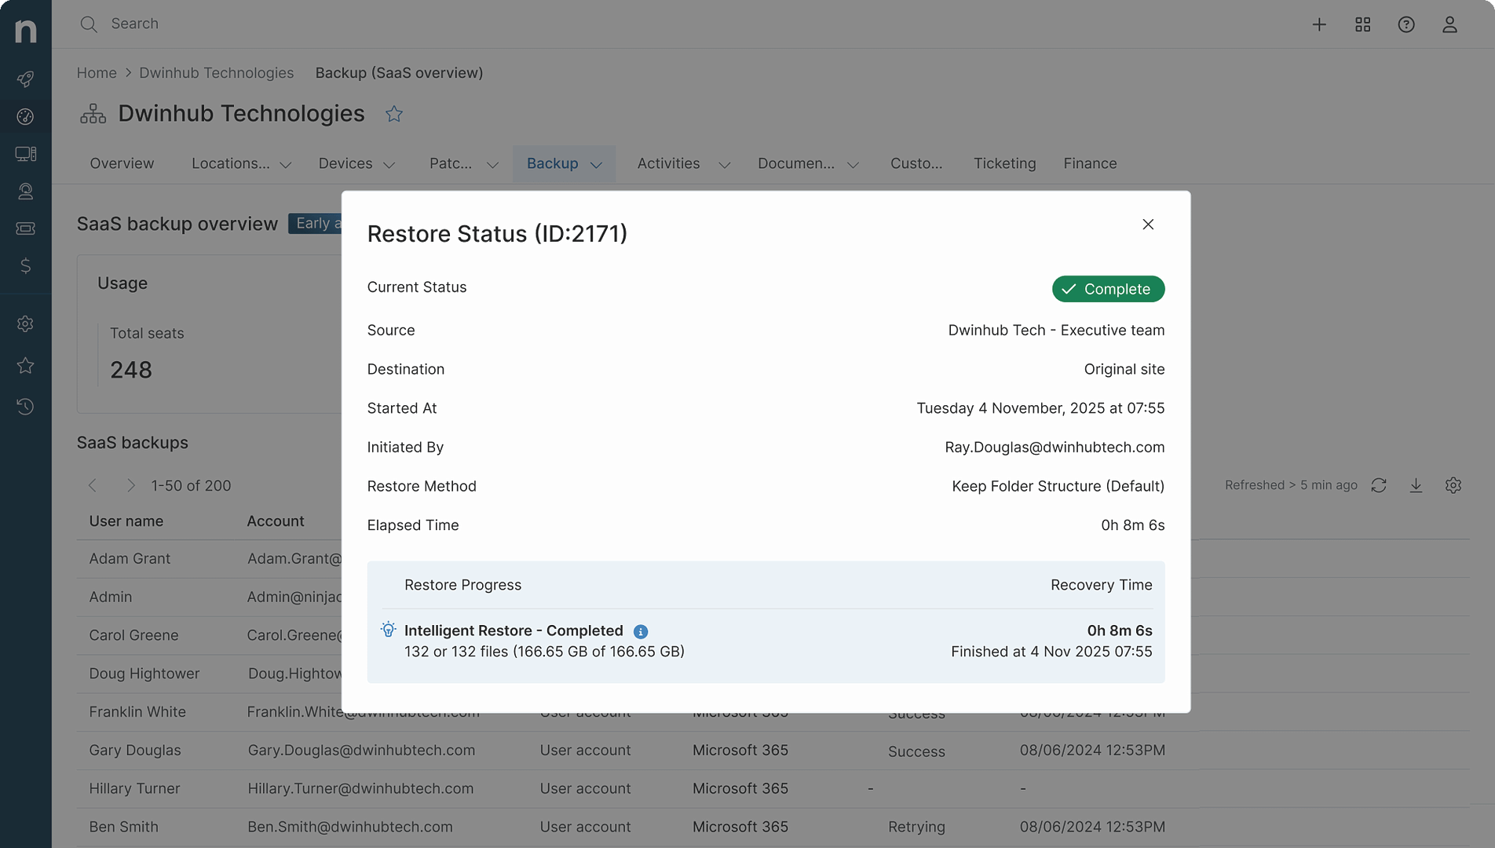This screenshot has width=1495, height=848.
Task: Open the help question mark icon
Action: (x=1406, y=24)
